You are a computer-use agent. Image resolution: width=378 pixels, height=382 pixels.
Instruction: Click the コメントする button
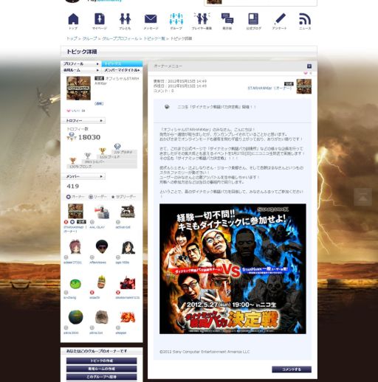[x=292, y=369]
